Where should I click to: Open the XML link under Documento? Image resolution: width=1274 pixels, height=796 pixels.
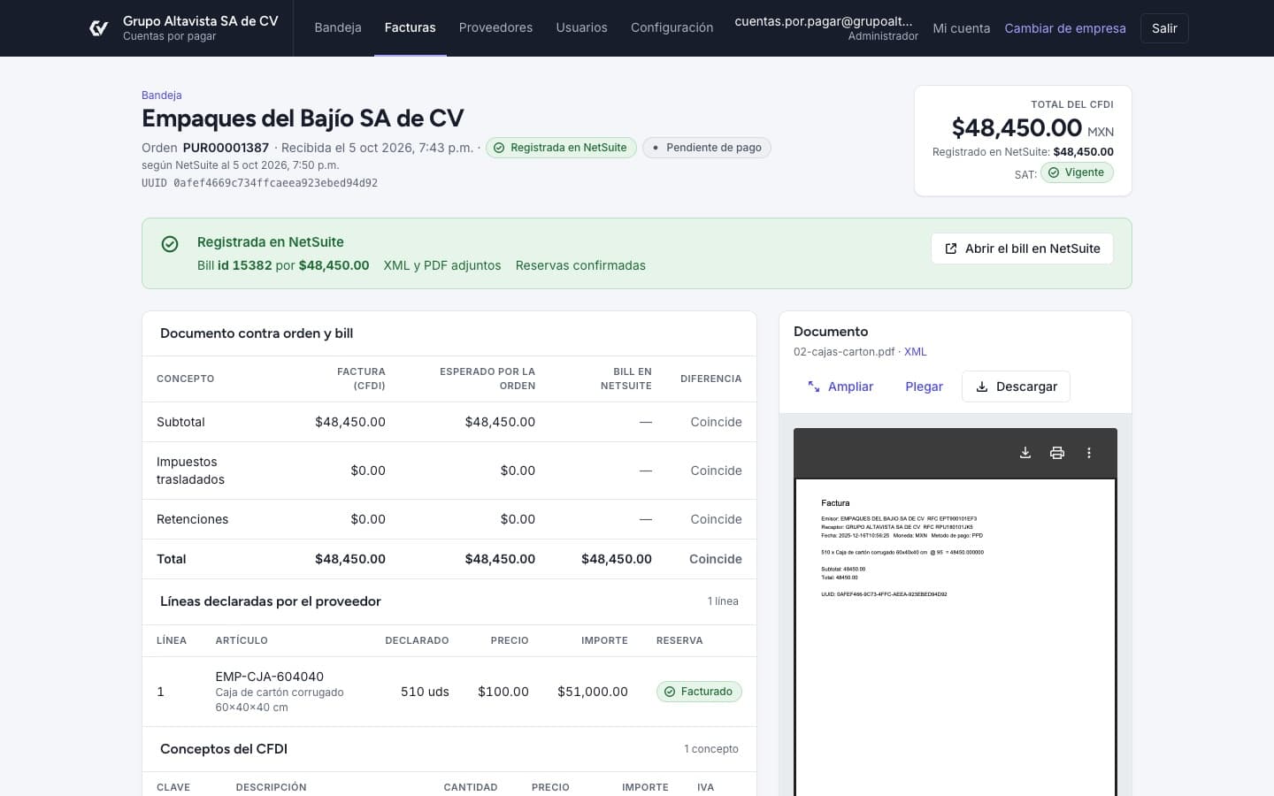point(916,351)
